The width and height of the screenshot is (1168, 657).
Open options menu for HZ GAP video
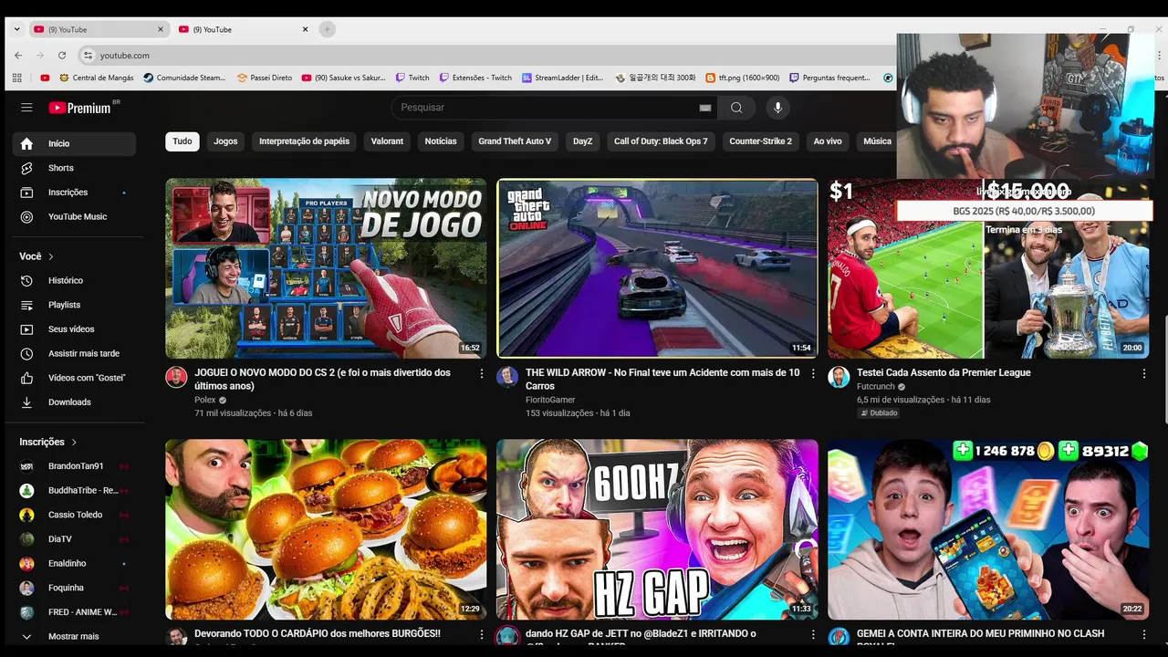[813, 634]
